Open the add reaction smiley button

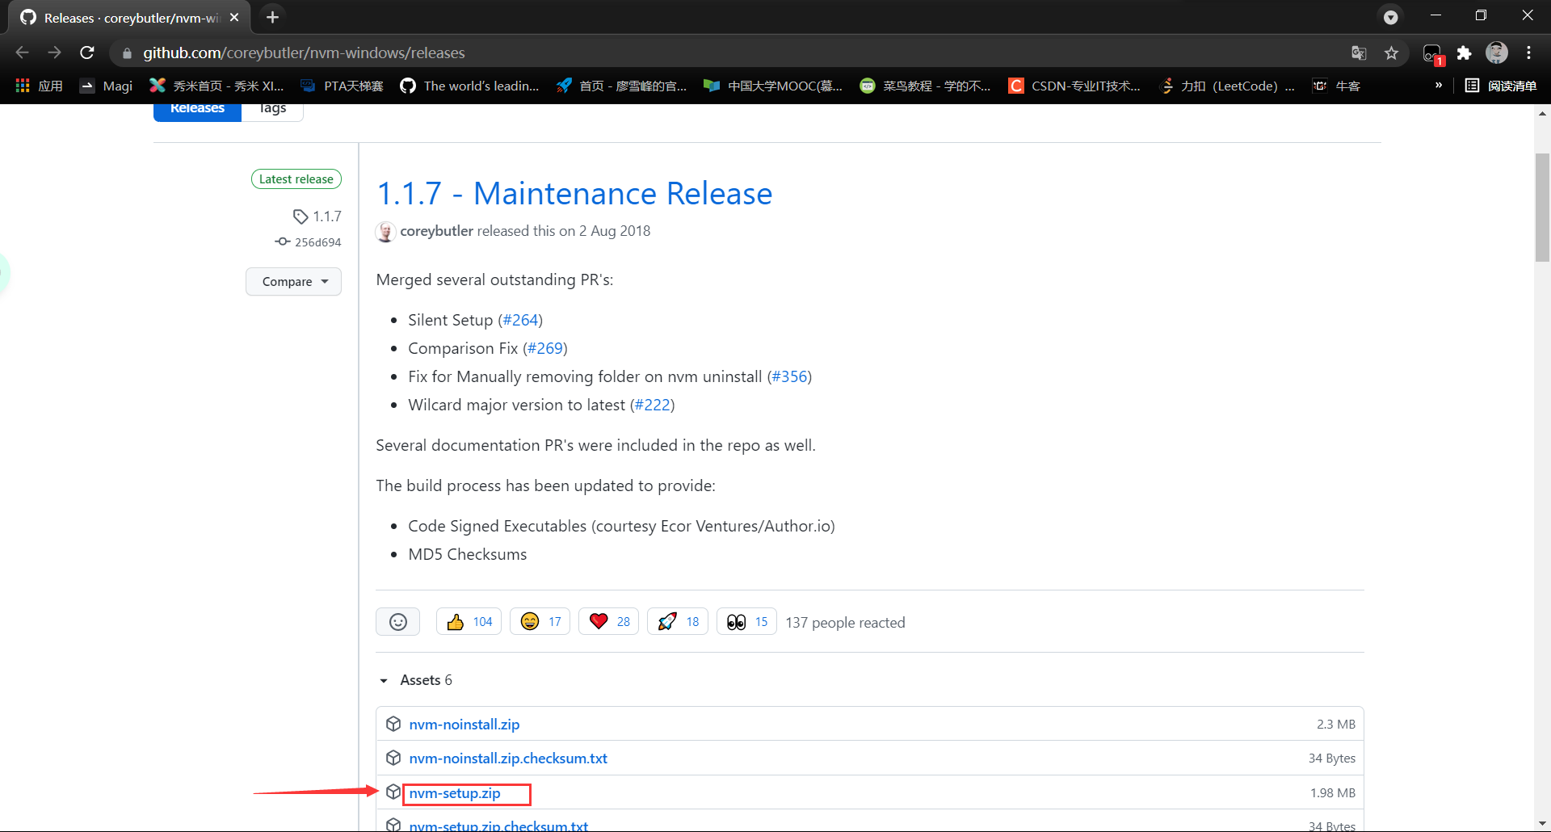point(398,622)
